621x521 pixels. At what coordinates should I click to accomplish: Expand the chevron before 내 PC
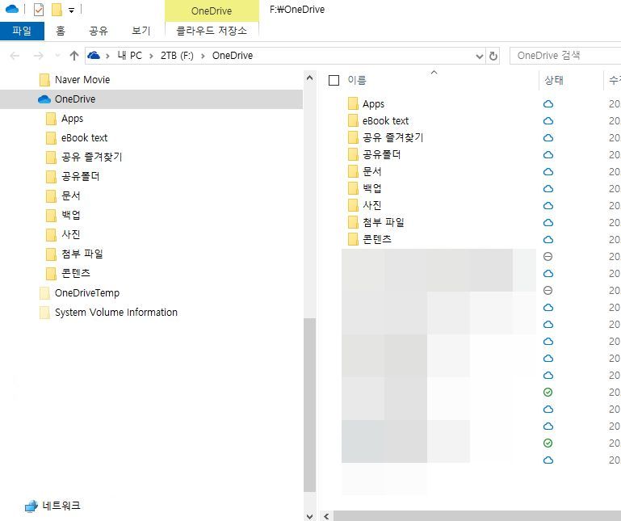coord(107,56)
